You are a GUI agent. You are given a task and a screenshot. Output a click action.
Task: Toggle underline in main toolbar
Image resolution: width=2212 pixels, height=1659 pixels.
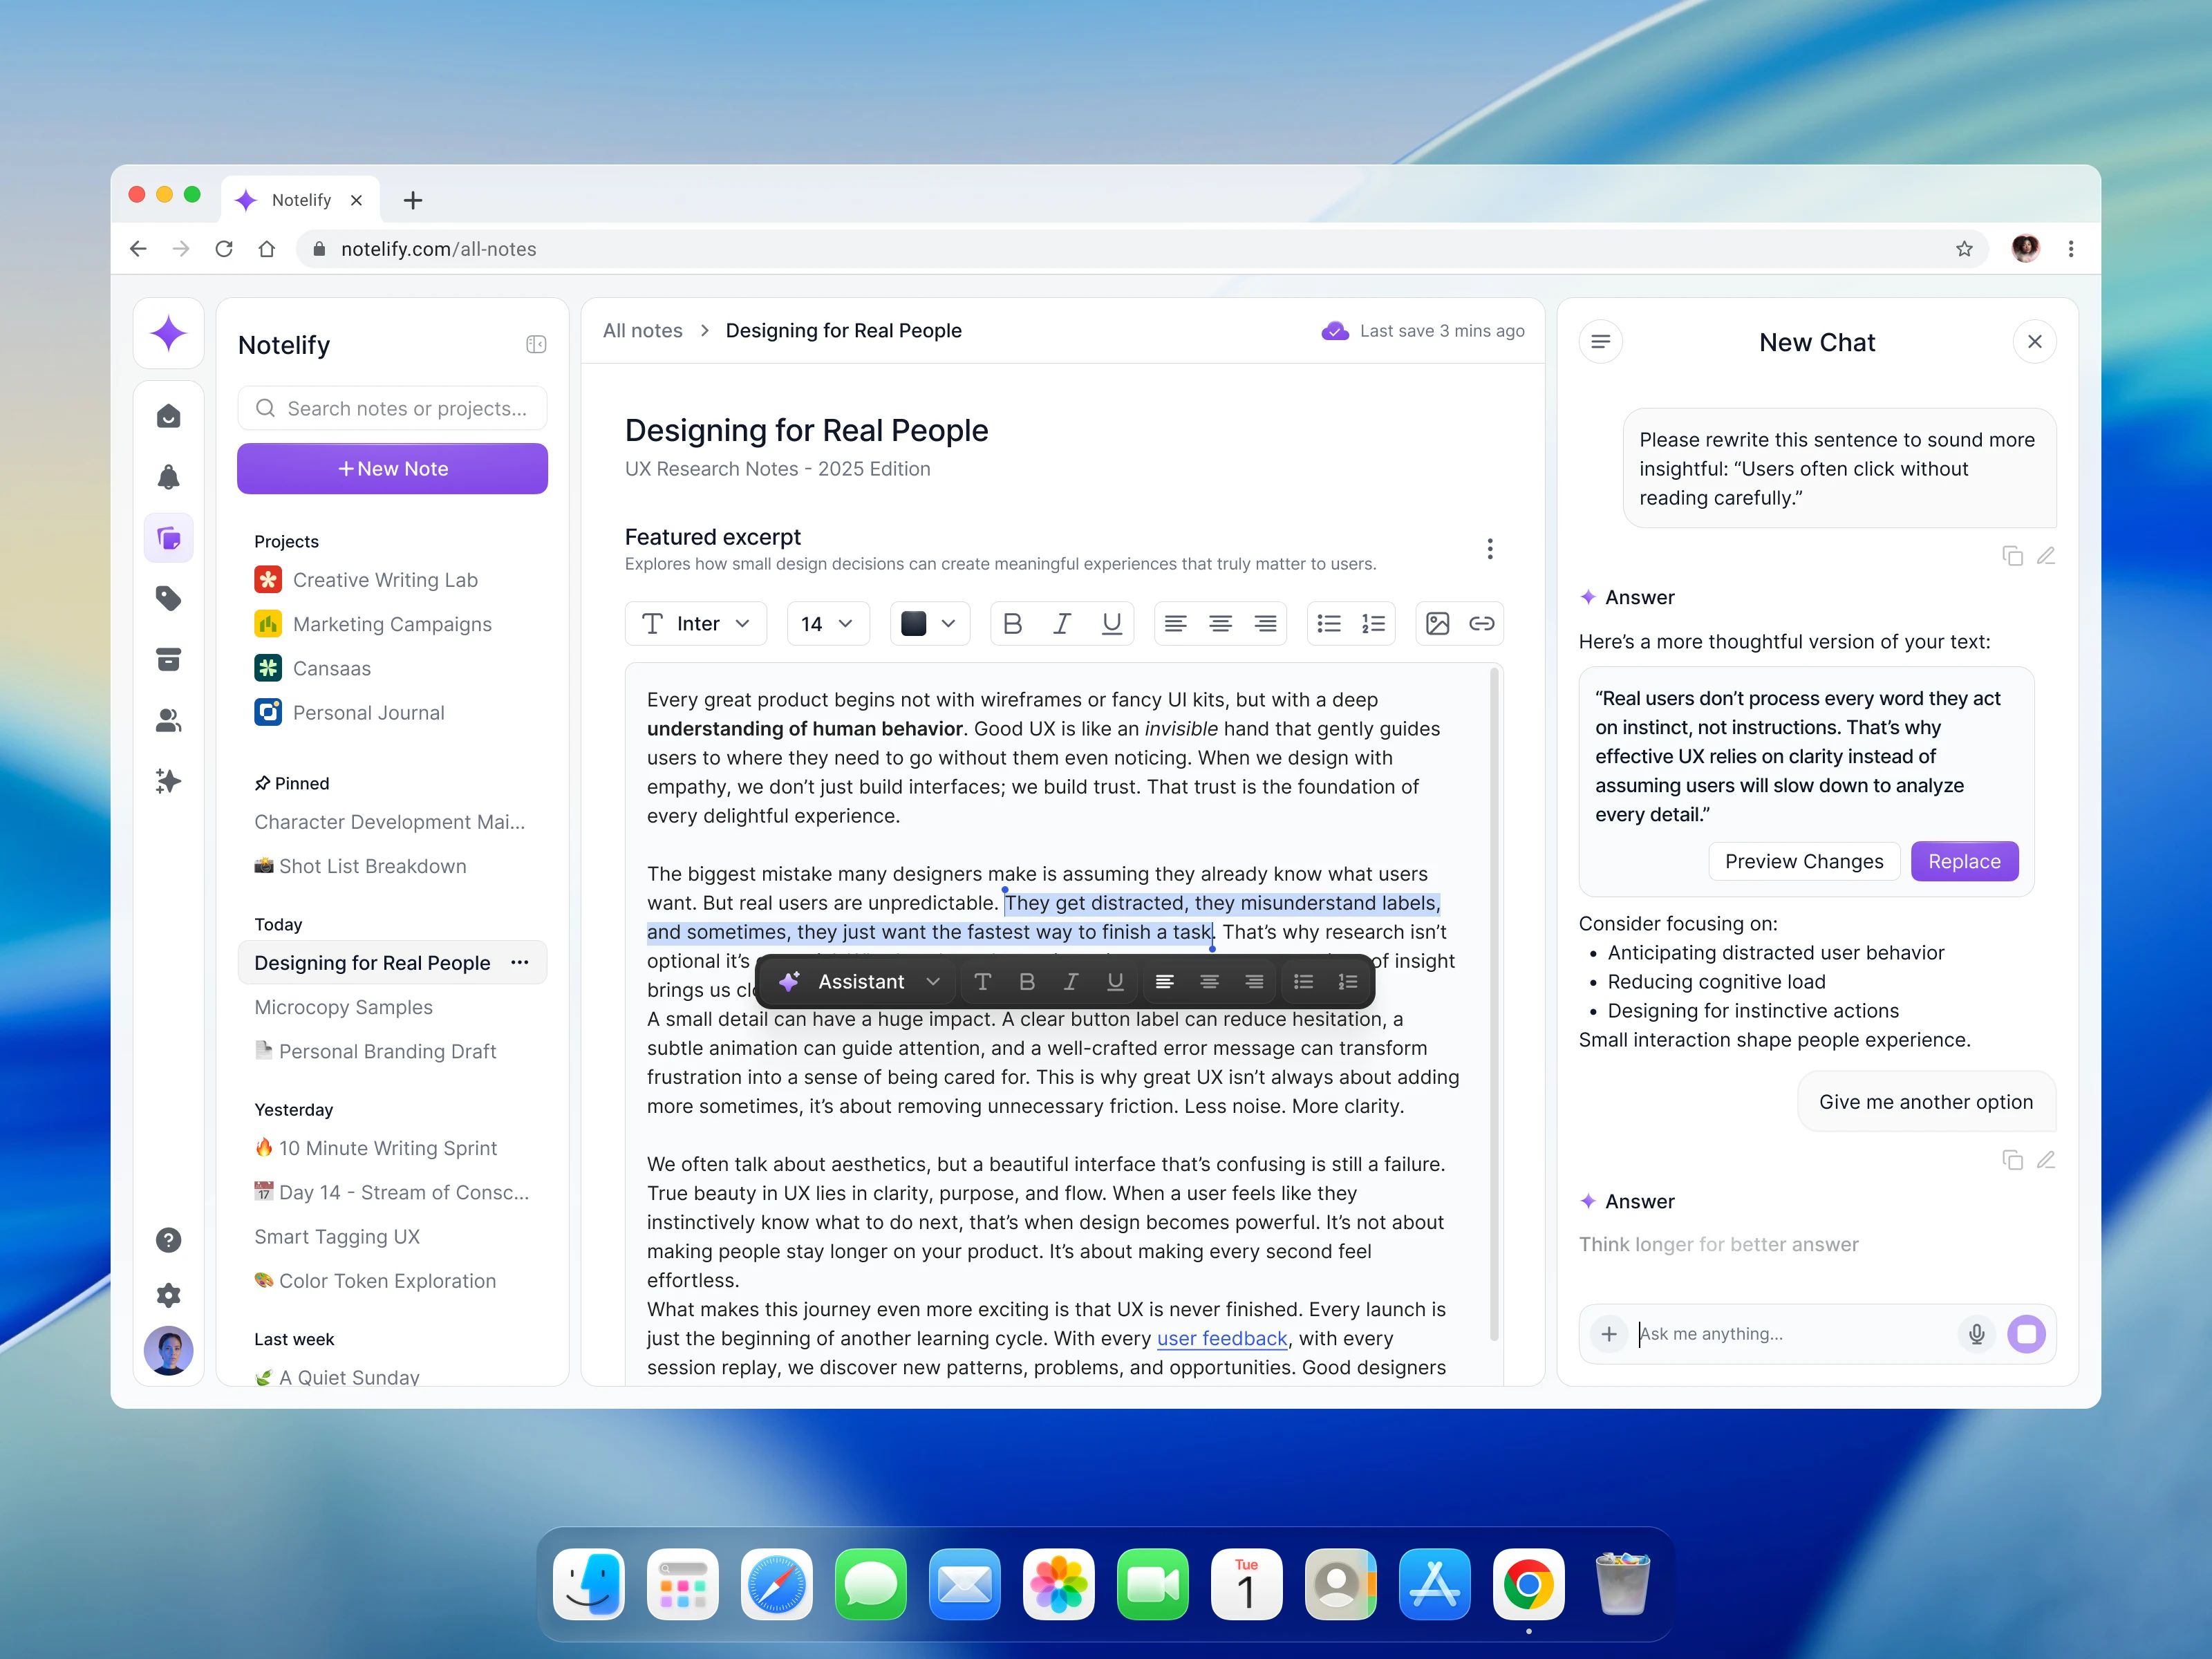pyautogui.click(x=1111, y=624)
